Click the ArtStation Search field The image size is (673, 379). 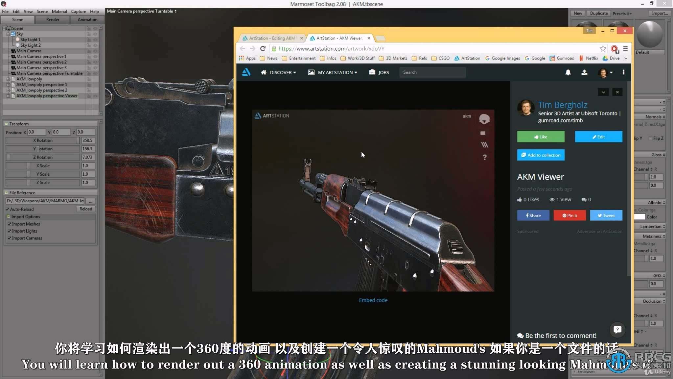432,72
